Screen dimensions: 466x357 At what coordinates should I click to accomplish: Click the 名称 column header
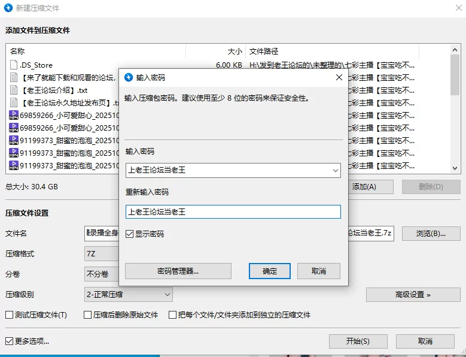tap(96, 51)
